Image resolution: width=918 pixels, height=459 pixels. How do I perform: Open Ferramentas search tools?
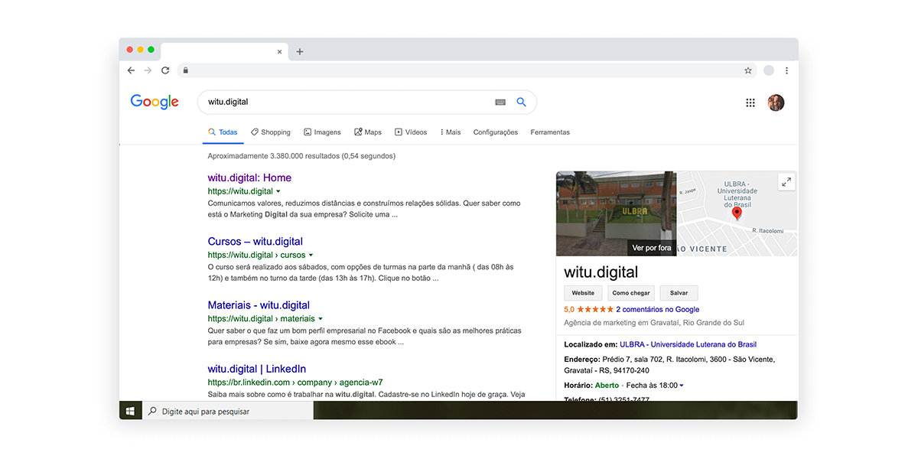[x=550, y=132]
